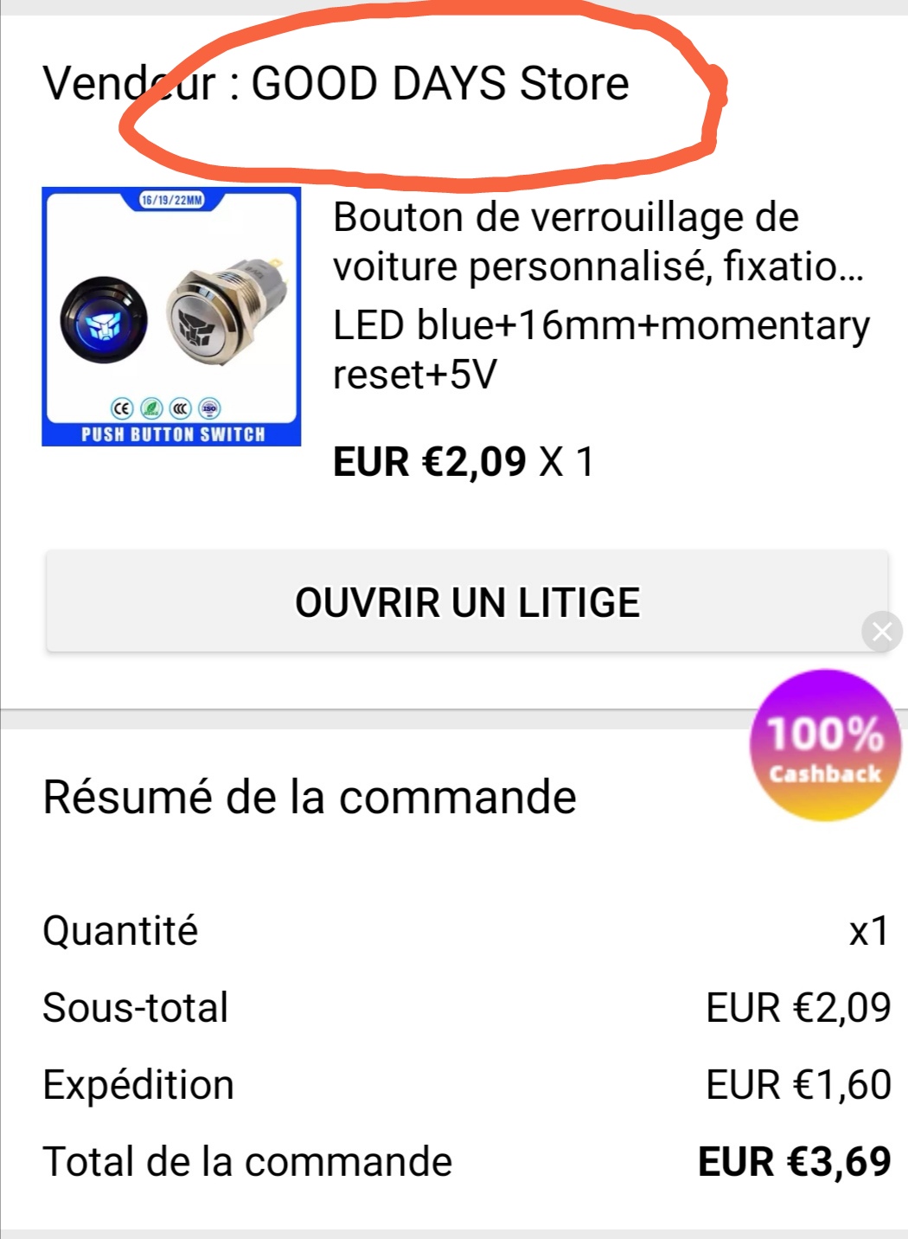Click the CE certification icon in the thumbnail

pos(122,408)
